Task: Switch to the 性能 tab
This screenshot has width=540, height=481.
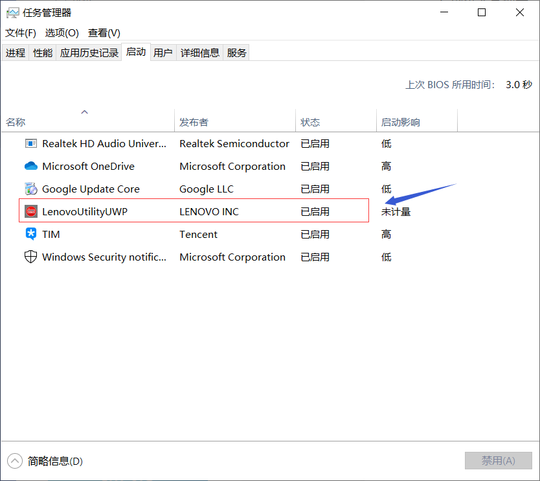Action: 43,53
